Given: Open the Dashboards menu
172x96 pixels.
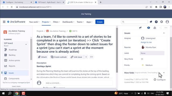Looking at the screenshot, I should [x=68, y=22].
